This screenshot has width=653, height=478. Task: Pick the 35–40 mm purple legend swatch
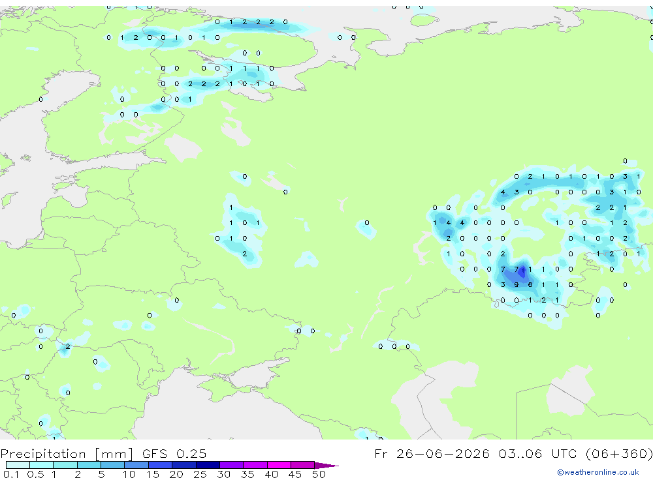click(x=255, y=465)
